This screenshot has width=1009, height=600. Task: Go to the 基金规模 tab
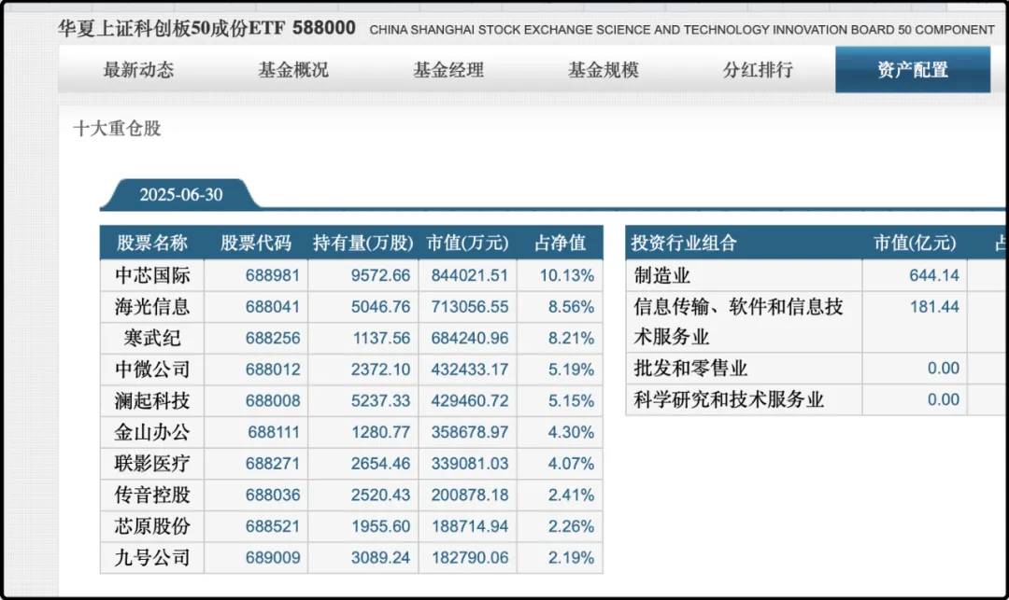[x=603, y=70]
